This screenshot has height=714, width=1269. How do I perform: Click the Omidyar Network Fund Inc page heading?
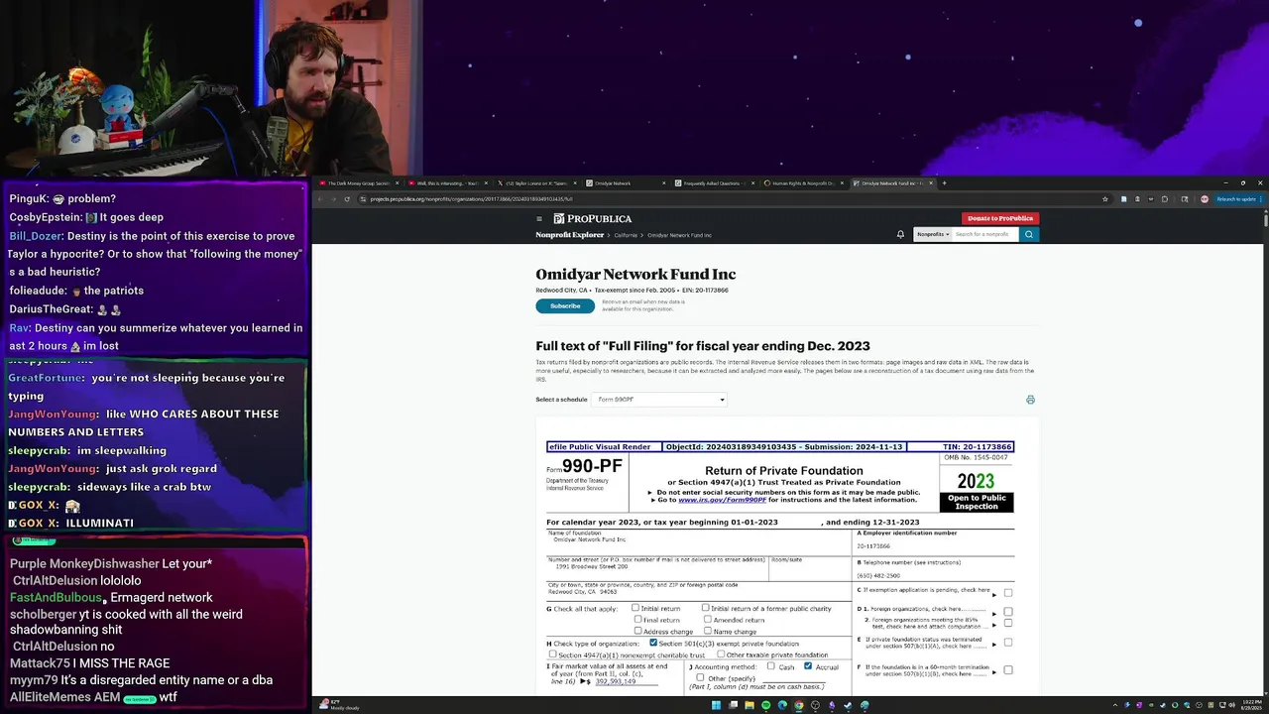635,275
